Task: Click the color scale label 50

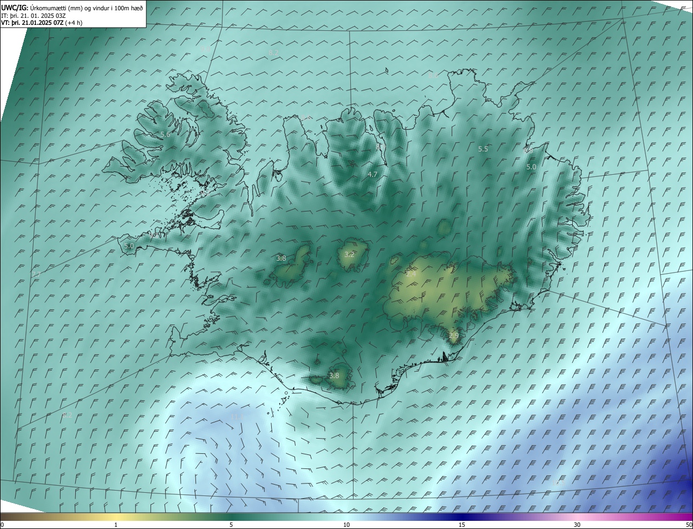Action: [689, 525]
